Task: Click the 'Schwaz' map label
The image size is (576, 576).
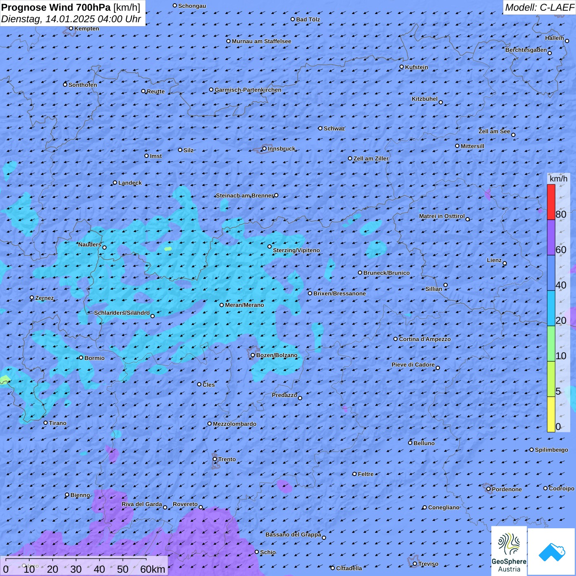Action: 334,128
